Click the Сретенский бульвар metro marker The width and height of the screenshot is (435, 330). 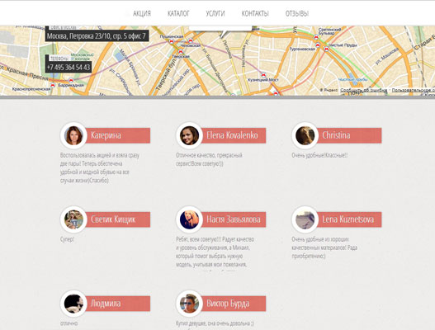pos(316,37)
